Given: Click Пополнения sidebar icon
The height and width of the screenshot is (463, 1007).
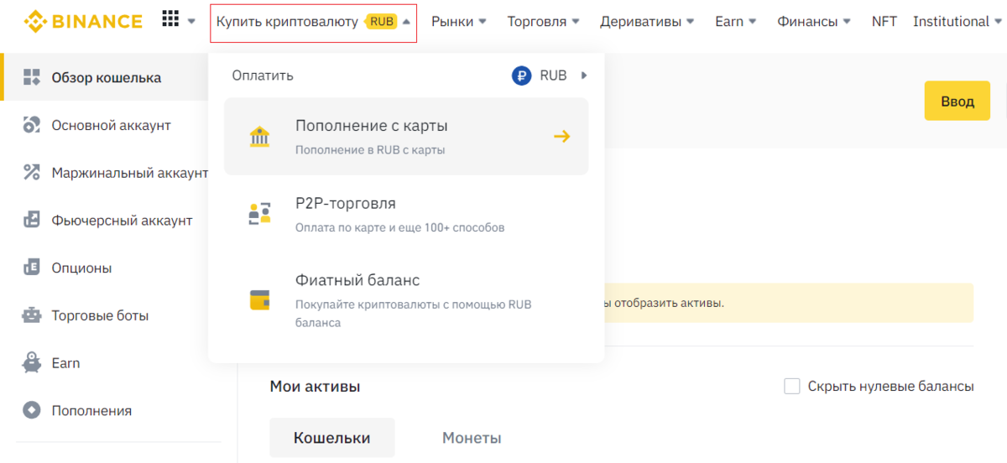Looking at the screenshot, I should click(32, 411).
